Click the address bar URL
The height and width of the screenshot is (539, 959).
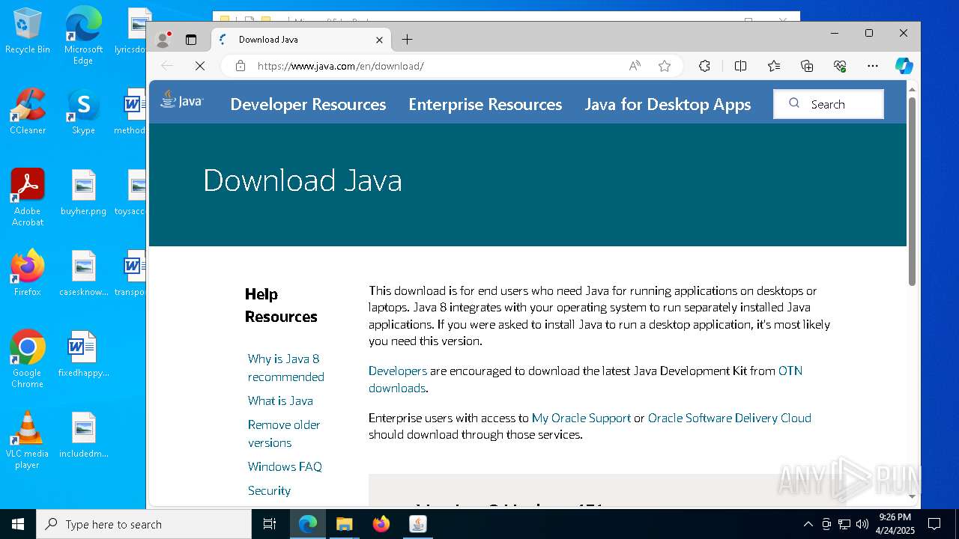(x=341, y=66)
